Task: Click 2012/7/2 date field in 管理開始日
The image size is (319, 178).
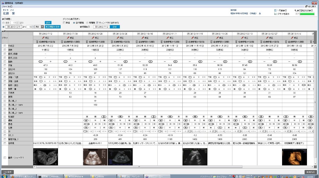Action: coord(102,27)
